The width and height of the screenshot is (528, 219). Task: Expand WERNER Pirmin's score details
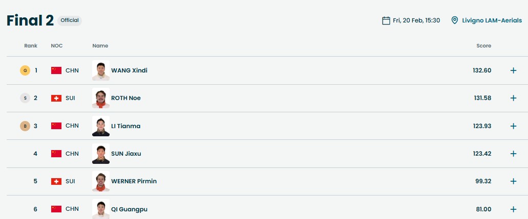[513, 181]
